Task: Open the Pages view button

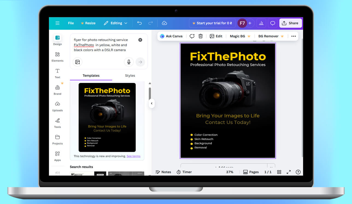Action: pyautogui.click(x=251, y=172)
